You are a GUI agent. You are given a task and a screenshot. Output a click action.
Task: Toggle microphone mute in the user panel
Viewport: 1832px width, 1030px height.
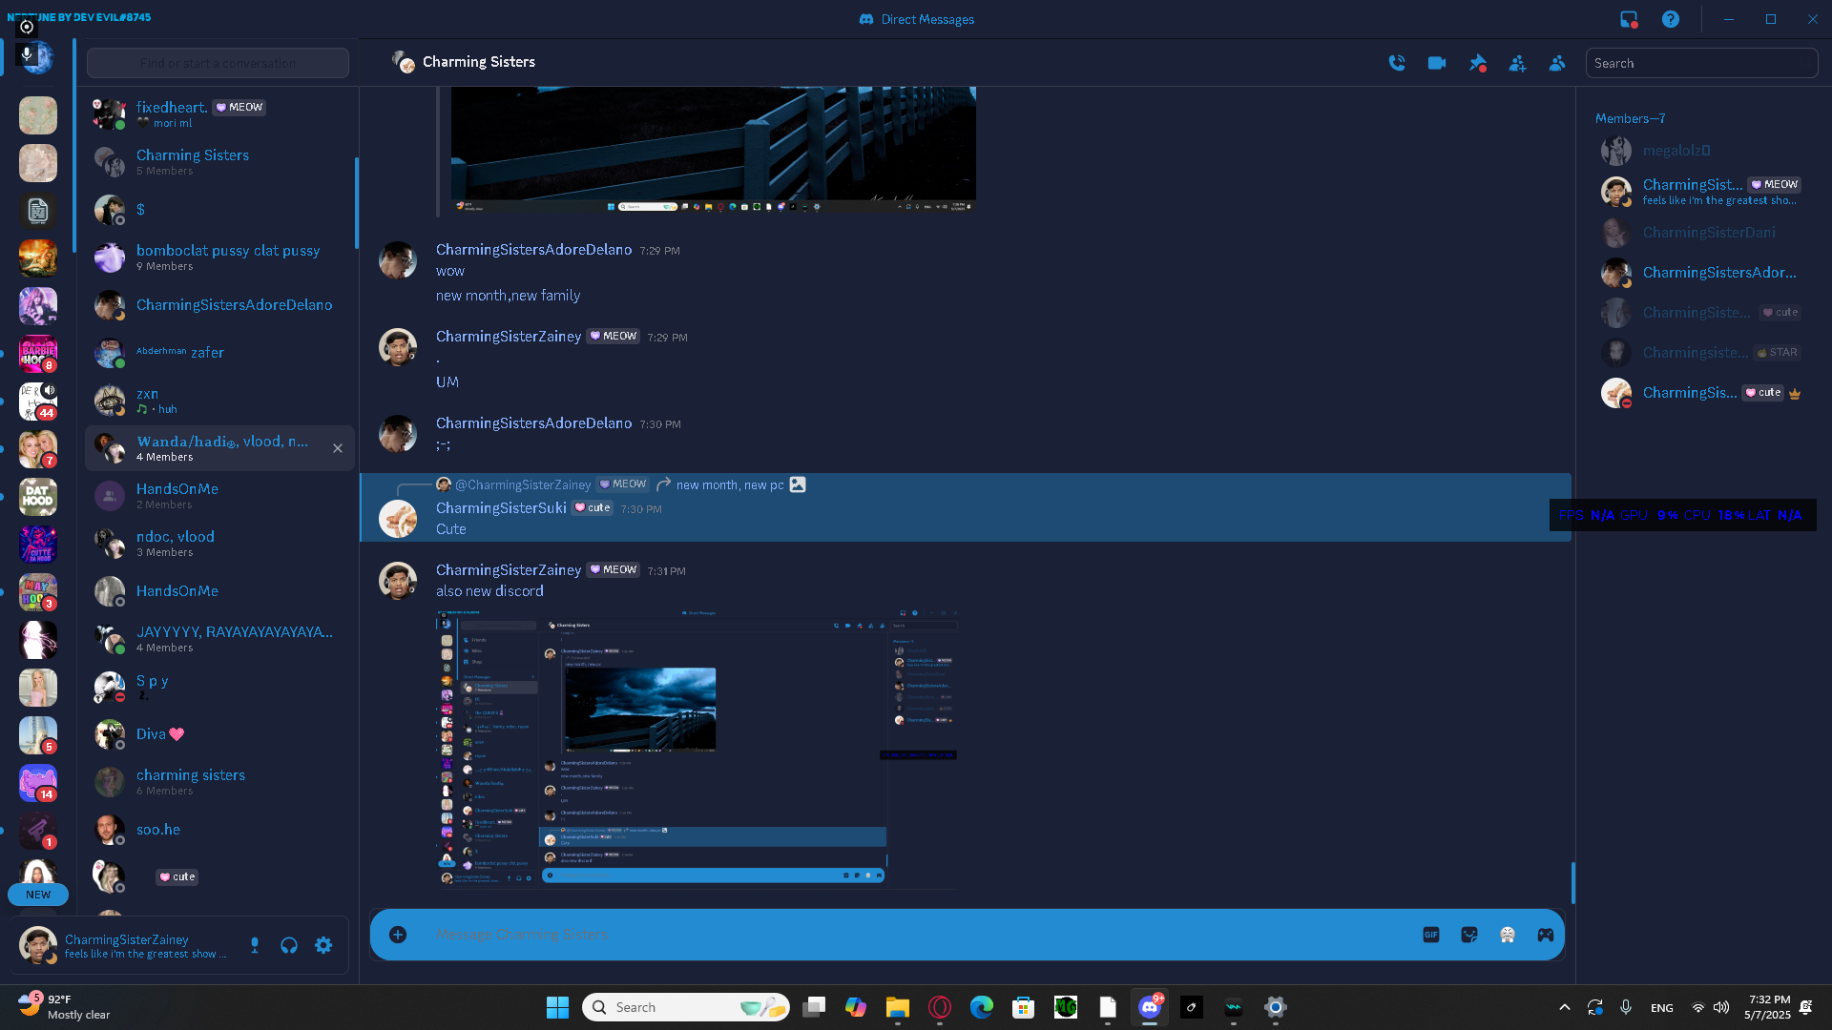click(x=255, y=945)
